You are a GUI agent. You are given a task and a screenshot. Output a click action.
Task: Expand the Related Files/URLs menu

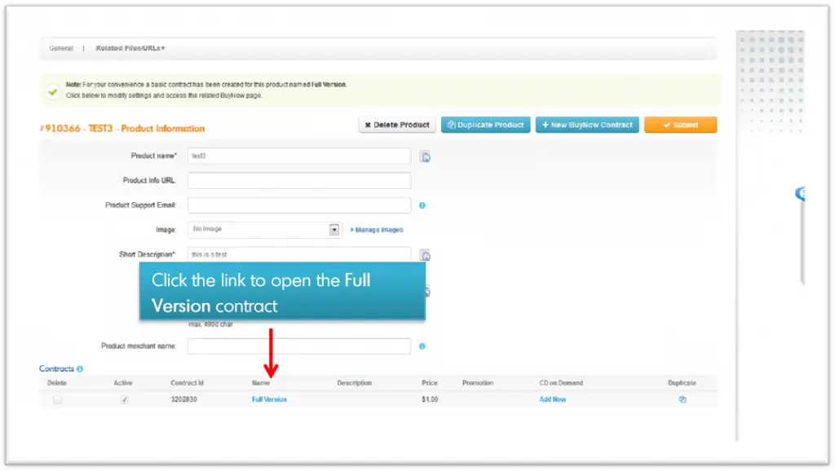(x=130, y=48)
